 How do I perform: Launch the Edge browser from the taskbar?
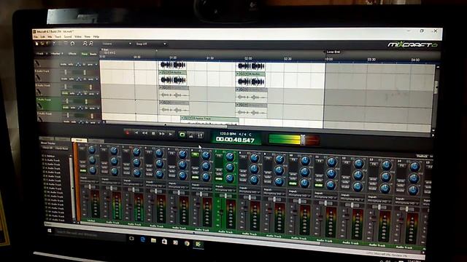coord(143,239)
